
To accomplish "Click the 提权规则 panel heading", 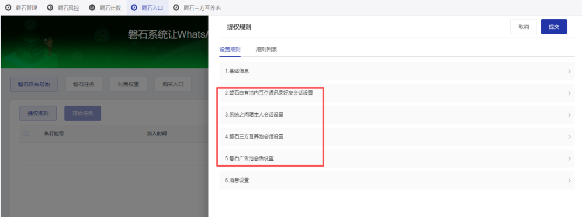I will click(239, 27).
